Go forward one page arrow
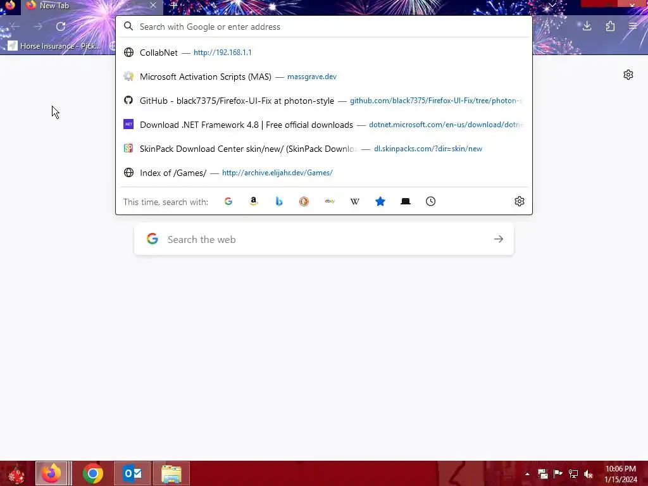This screenshot has width=648, height=486. point(38,27)
